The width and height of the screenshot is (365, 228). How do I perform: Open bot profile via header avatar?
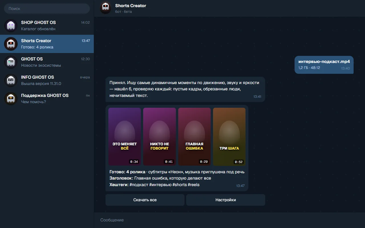(106, 8)
